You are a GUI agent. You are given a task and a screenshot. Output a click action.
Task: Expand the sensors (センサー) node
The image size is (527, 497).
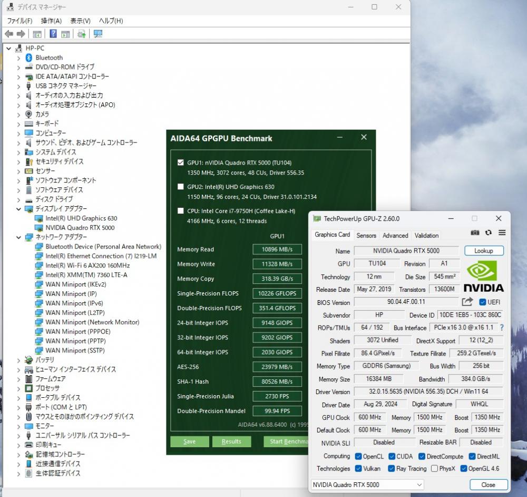(x=18, y=171)
